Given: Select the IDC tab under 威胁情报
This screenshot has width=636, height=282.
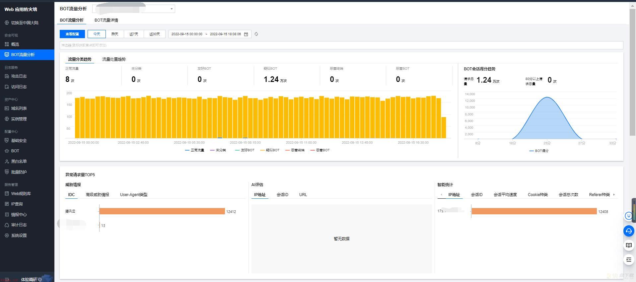Looking at the screenshot, I should pos(71,195).
